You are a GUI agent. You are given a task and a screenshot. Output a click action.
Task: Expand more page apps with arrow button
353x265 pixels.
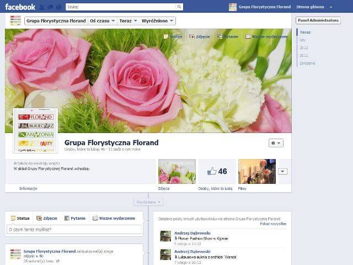point(282,172)
